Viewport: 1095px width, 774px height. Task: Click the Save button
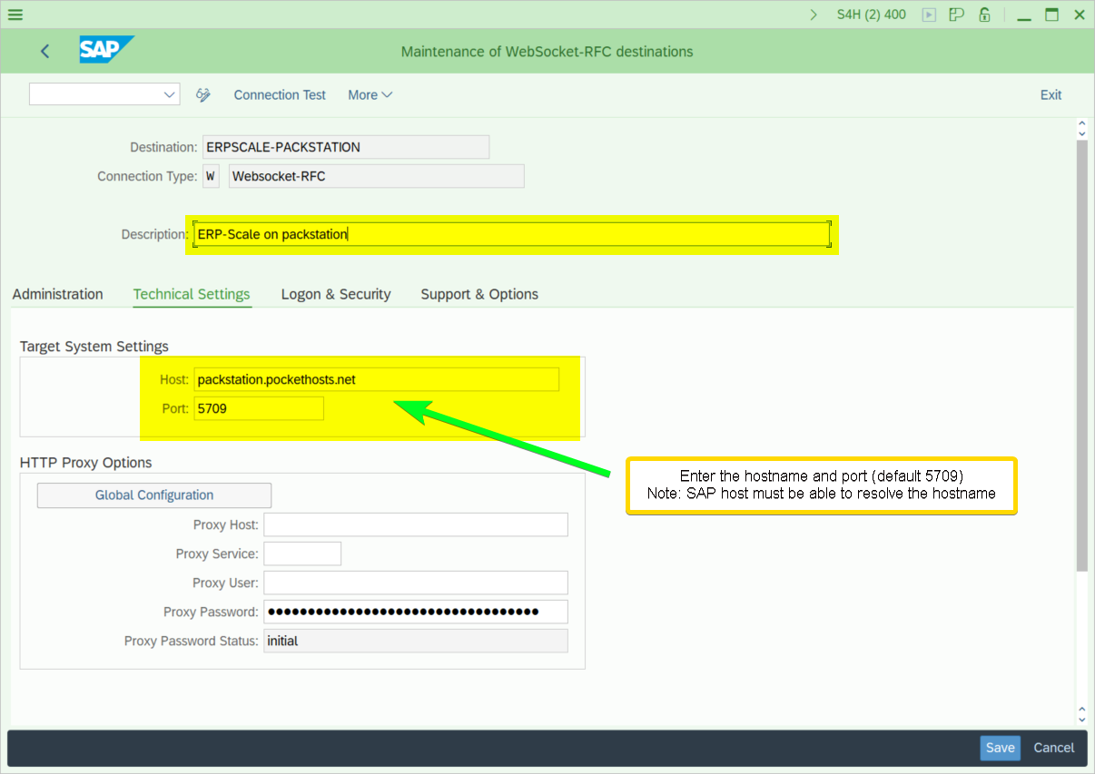(1000, 748)
